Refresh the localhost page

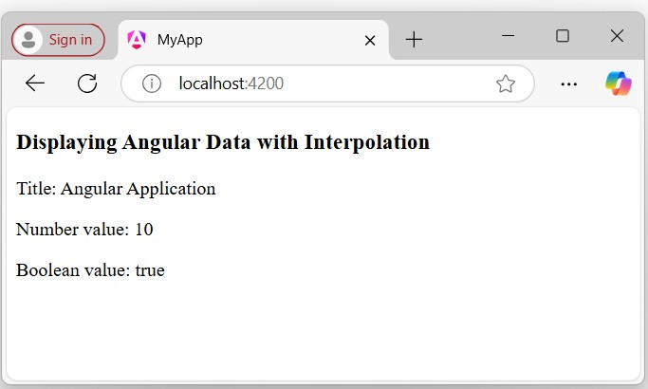[x=87, y=83]
